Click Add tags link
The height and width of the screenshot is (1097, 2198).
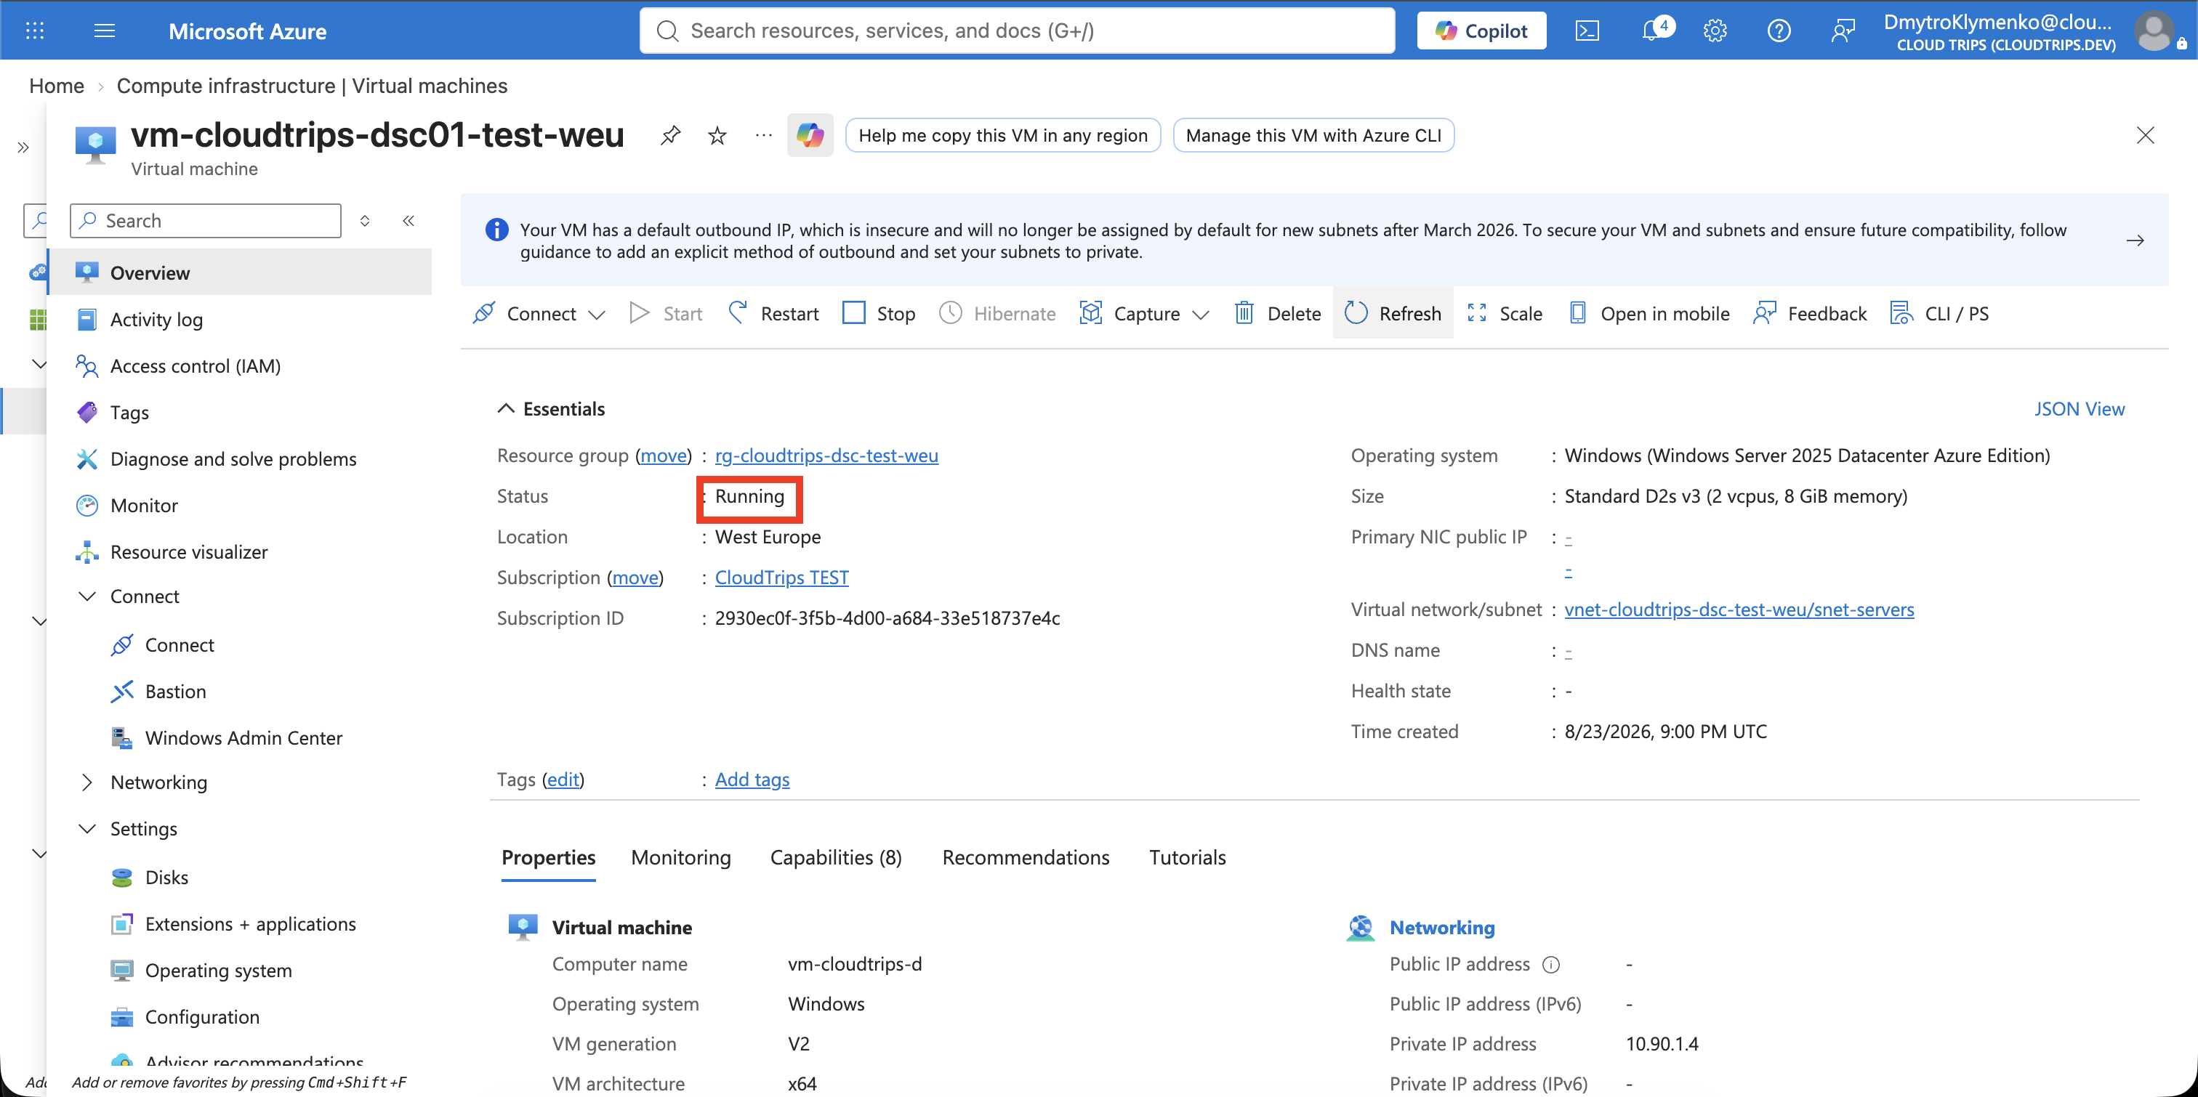pos(752,779)
